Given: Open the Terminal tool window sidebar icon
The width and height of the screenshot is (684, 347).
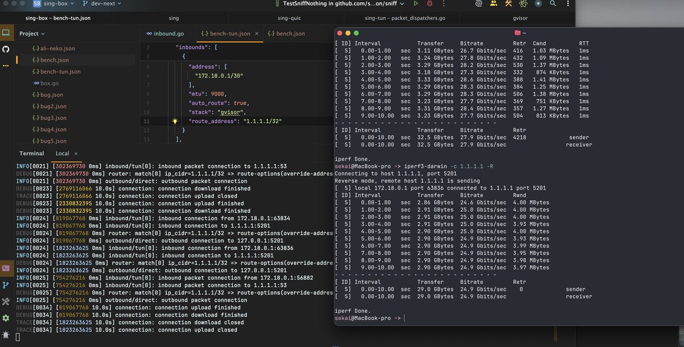Looking at the screenshot, I should [x=6, y=267].
